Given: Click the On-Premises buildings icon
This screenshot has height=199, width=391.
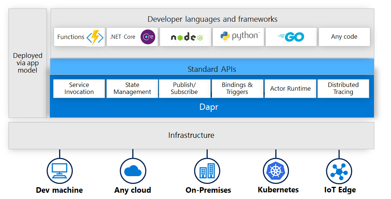Looking at the screenshot, I should click(x=207, y=171).
